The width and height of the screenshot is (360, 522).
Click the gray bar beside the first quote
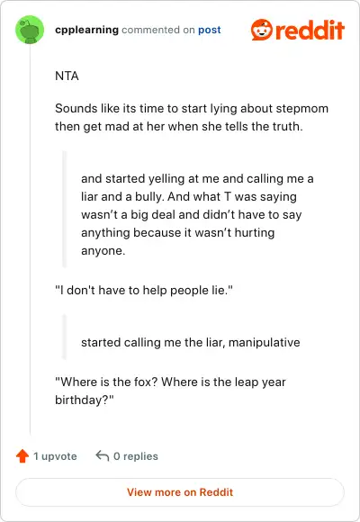pos(65,209)
